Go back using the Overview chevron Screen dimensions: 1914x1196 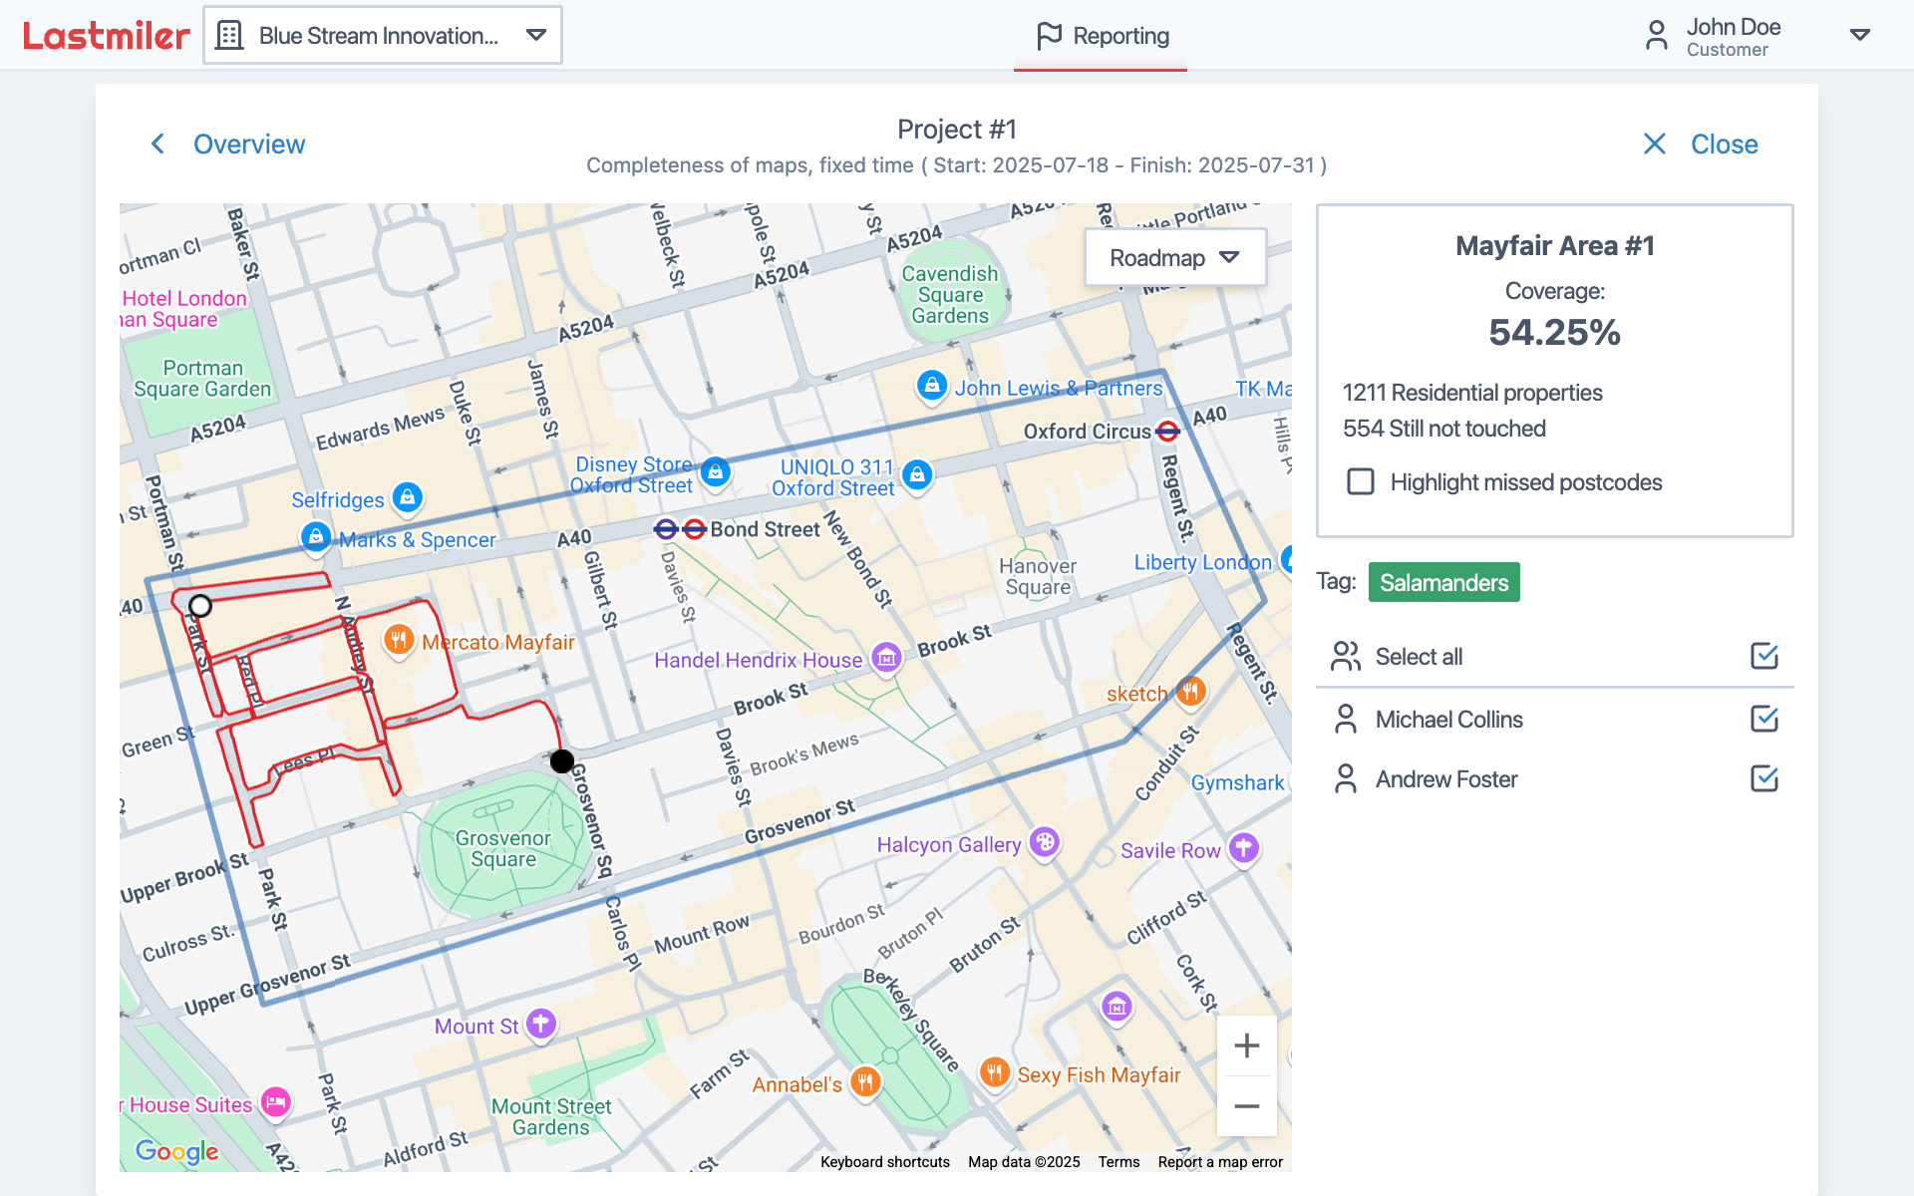click(x=158, y=144)
